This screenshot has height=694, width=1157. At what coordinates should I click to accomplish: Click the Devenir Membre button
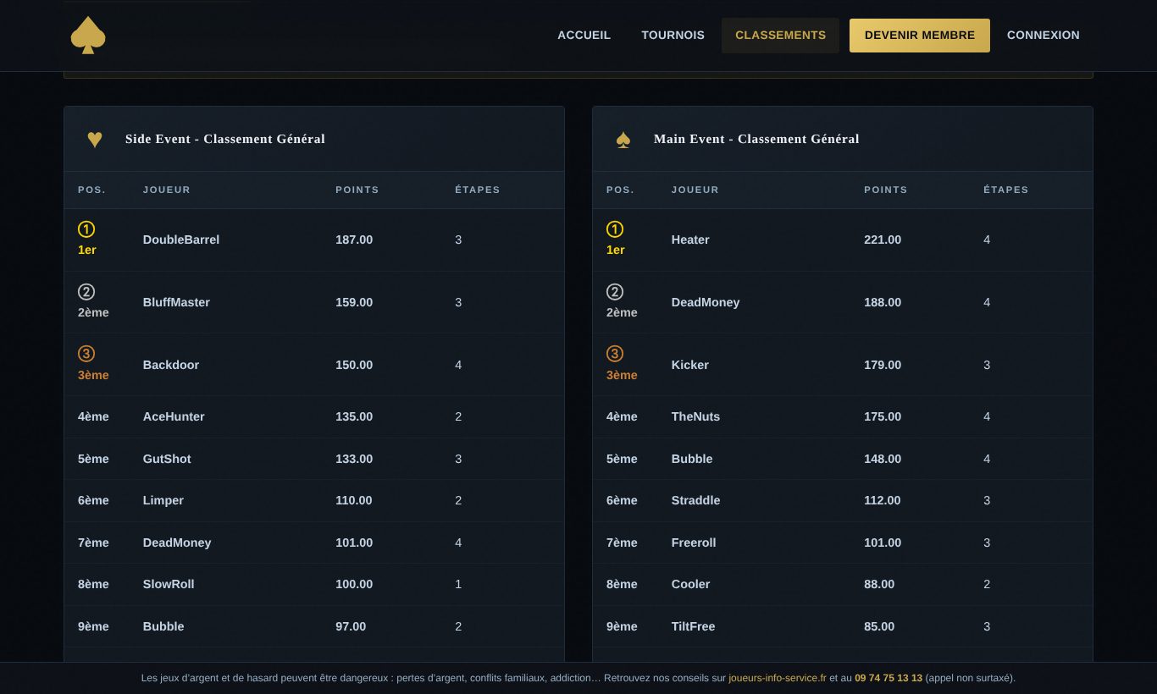click(920, 36)
